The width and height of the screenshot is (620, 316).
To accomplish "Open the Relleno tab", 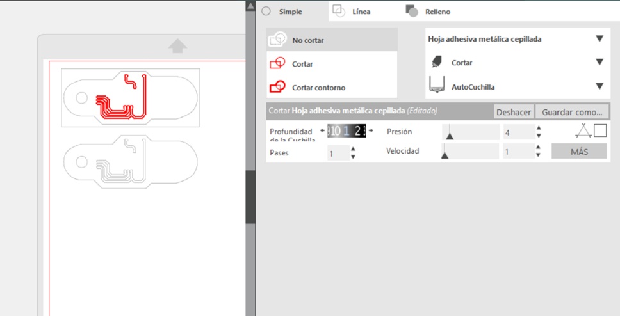I will (x=437, y=12).
